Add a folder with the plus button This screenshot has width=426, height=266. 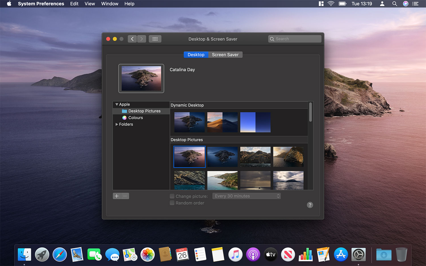tap(117, 196)
